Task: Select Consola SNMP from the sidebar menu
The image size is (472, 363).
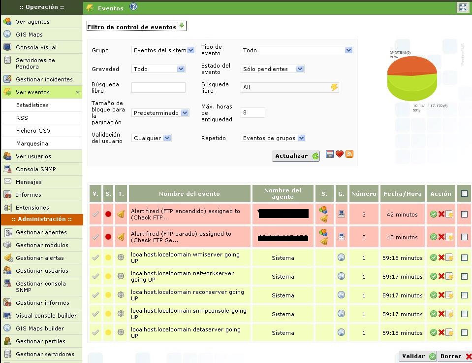Action: tap(35, 169)
